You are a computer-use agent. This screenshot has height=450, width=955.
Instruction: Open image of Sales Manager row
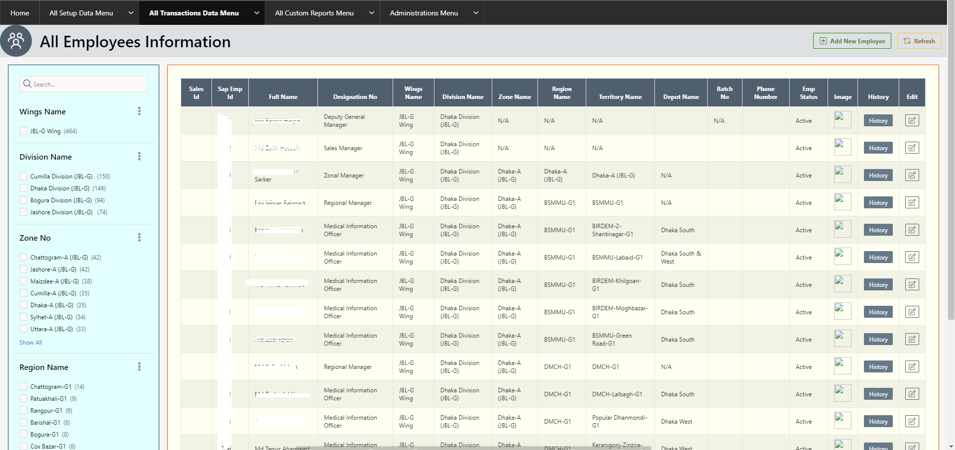coord(843,147)
